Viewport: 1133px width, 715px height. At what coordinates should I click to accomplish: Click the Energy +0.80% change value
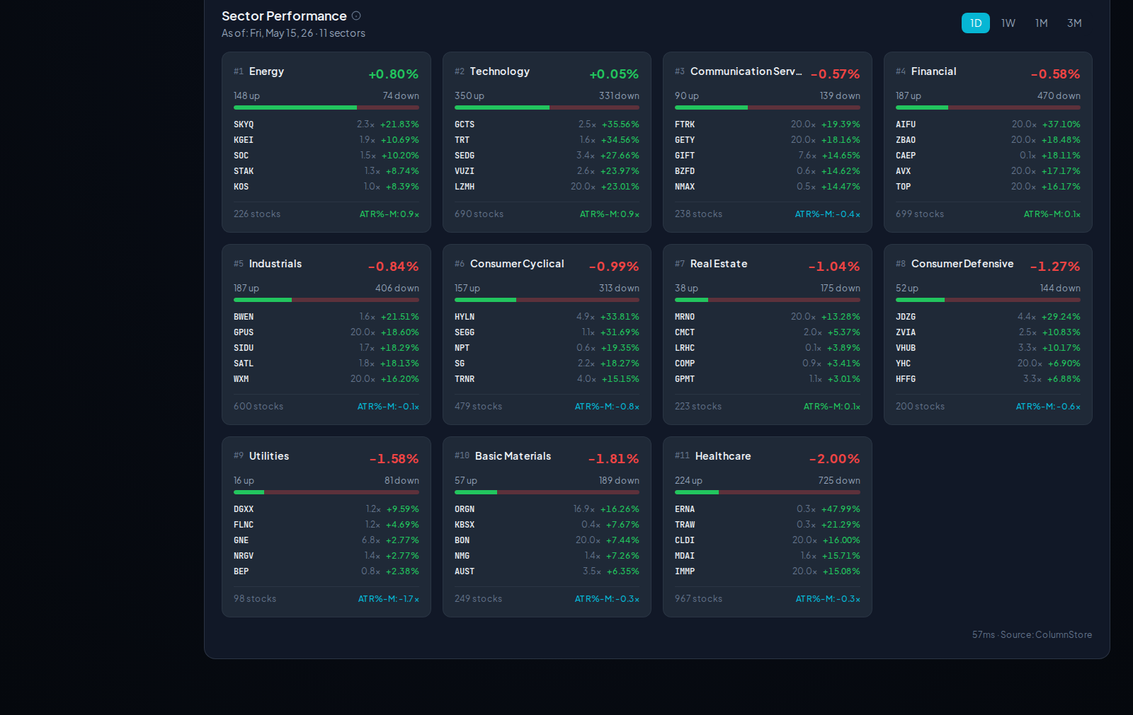click(x=394, y=74)
